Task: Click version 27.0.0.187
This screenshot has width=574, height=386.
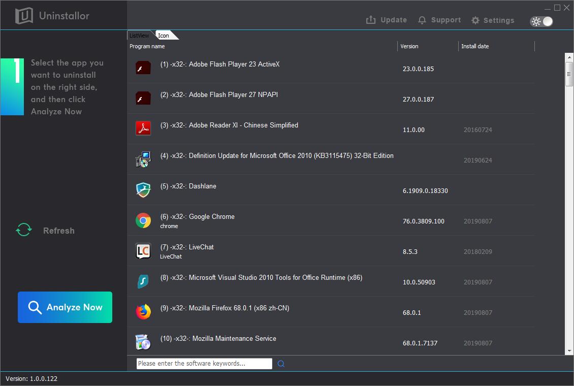Action: [418, 99]
